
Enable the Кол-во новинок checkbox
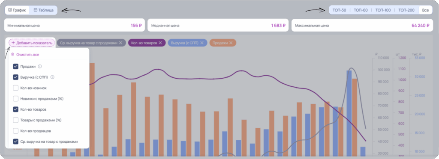click(16, 88)
